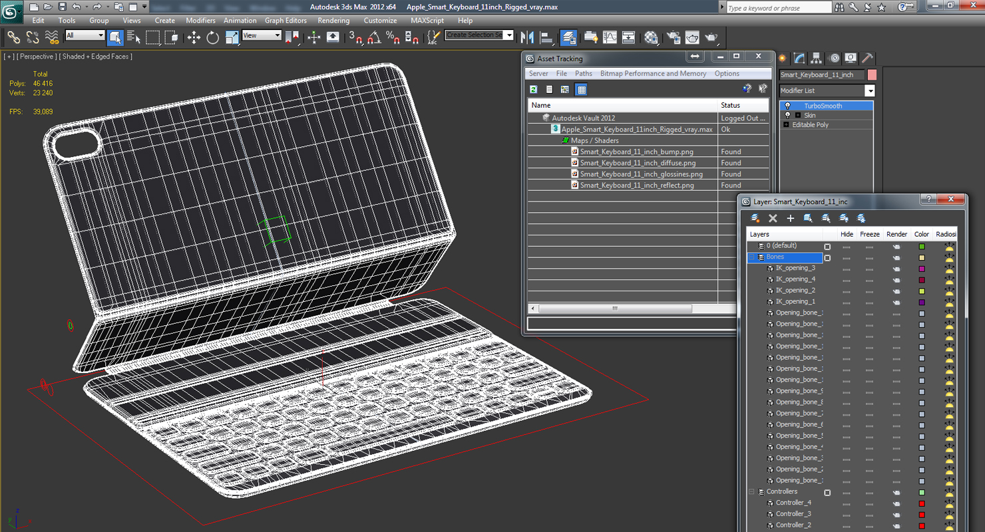
Task: Open the MAXScript menu
Action: (x=427, y=21)
